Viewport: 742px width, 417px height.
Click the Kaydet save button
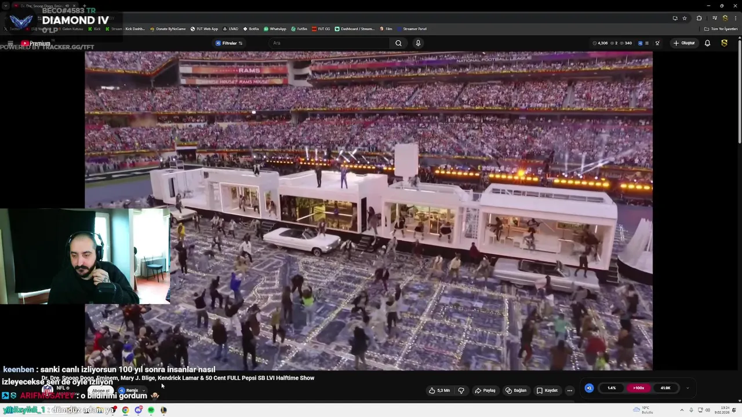tap(547, 390)
